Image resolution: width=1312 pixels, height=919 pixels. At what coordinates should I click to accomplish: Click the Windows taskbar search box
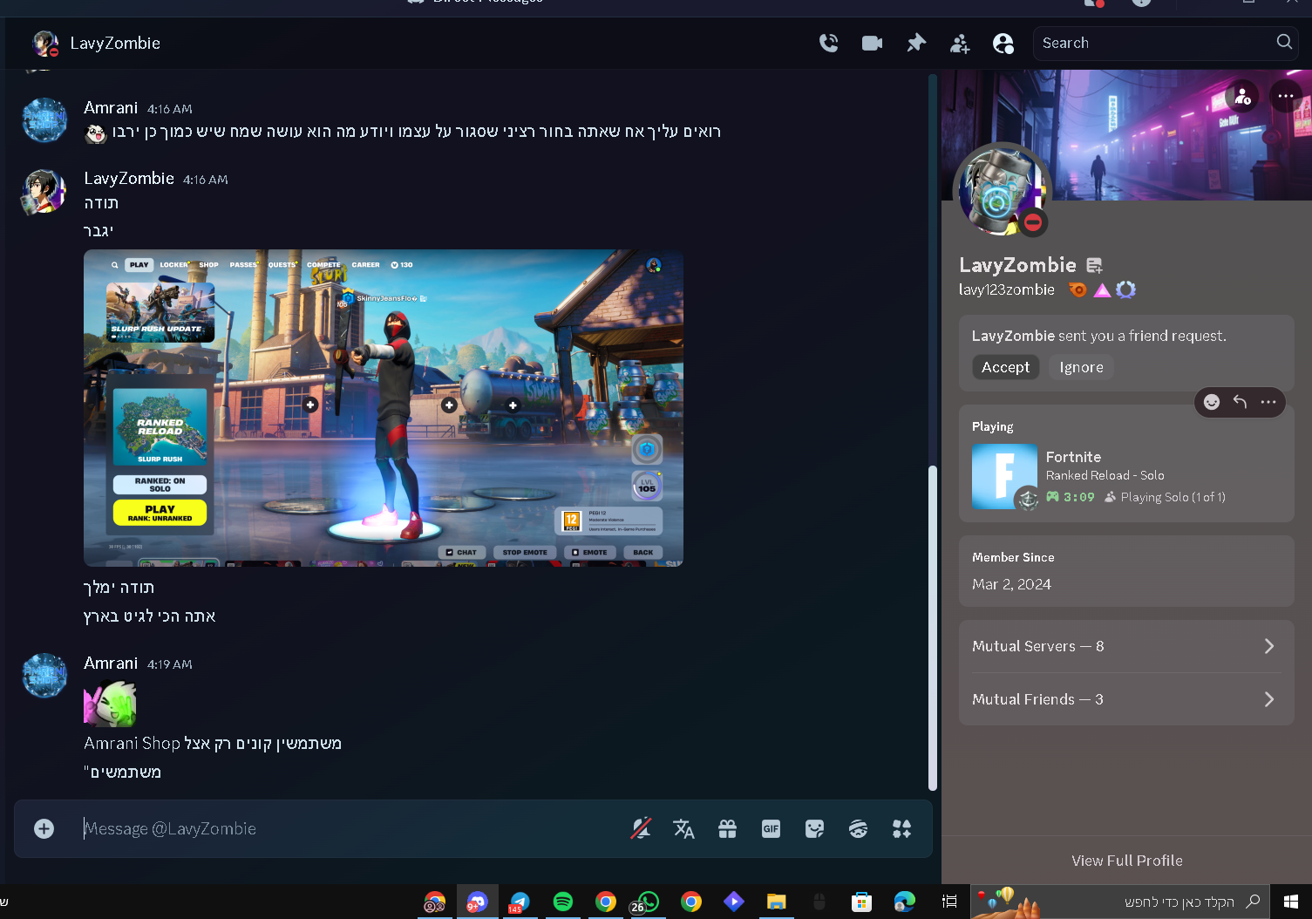click(x=1120, y=902)
